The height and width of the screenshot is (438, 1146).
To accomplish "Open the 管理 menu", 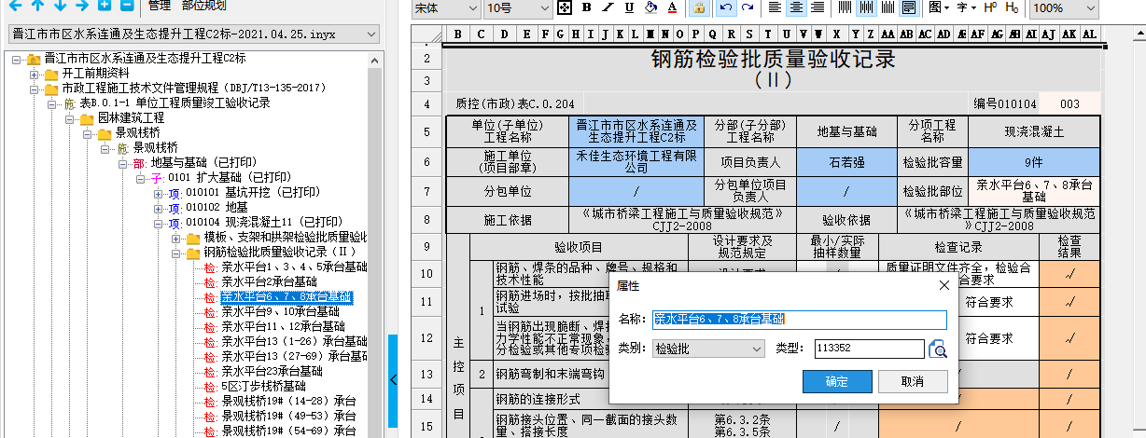I will [160, 6].
